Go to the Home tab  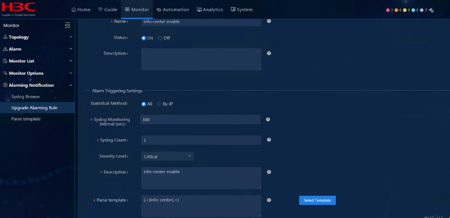[81, 10]
